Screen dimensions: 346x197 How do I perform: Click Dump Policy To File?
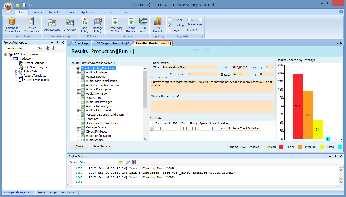[x=115, y=25]
